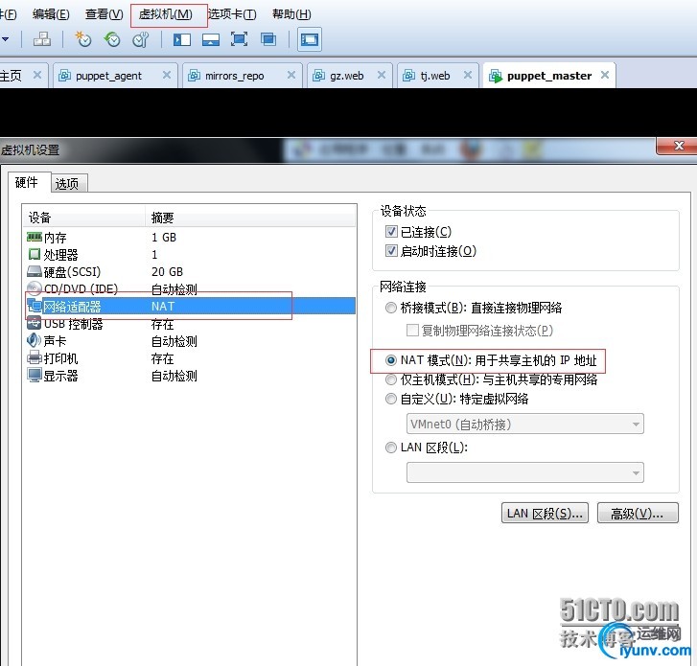Image resolution: width=697 pixels, height=666 pixels.
Task: Select 桥接模式(B) bridged radio button
Action: 391,308
